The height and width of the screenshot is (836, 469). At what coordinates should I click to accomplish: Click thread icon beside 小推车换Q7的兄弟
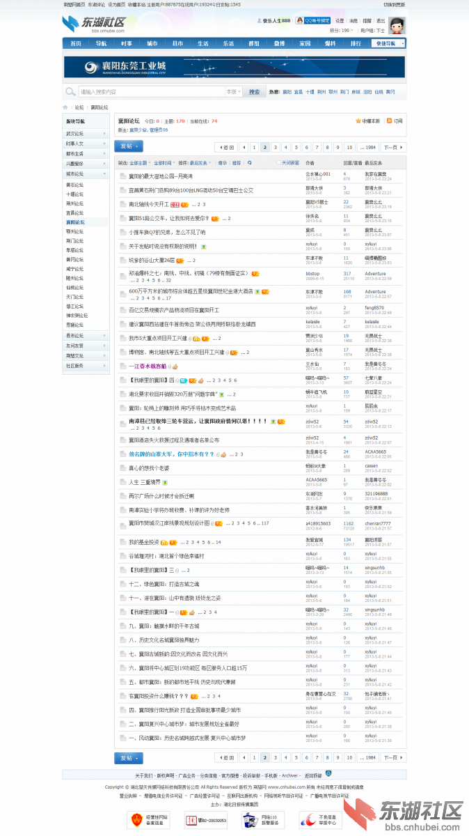(x=122, y=232)
